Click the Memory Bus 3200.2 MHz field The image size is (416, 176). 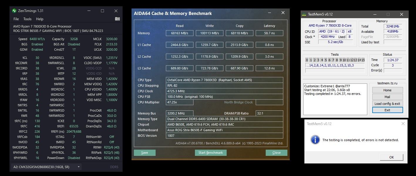(x=179, y=113)
